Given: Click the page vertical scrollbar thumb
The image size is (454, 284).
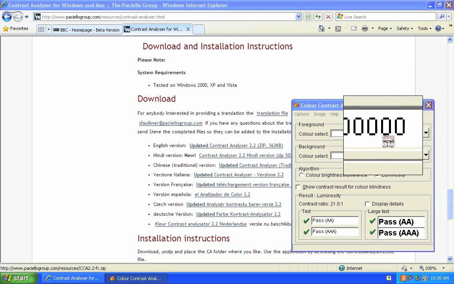Looking at the screenshot, I should [x=450, y=204].
